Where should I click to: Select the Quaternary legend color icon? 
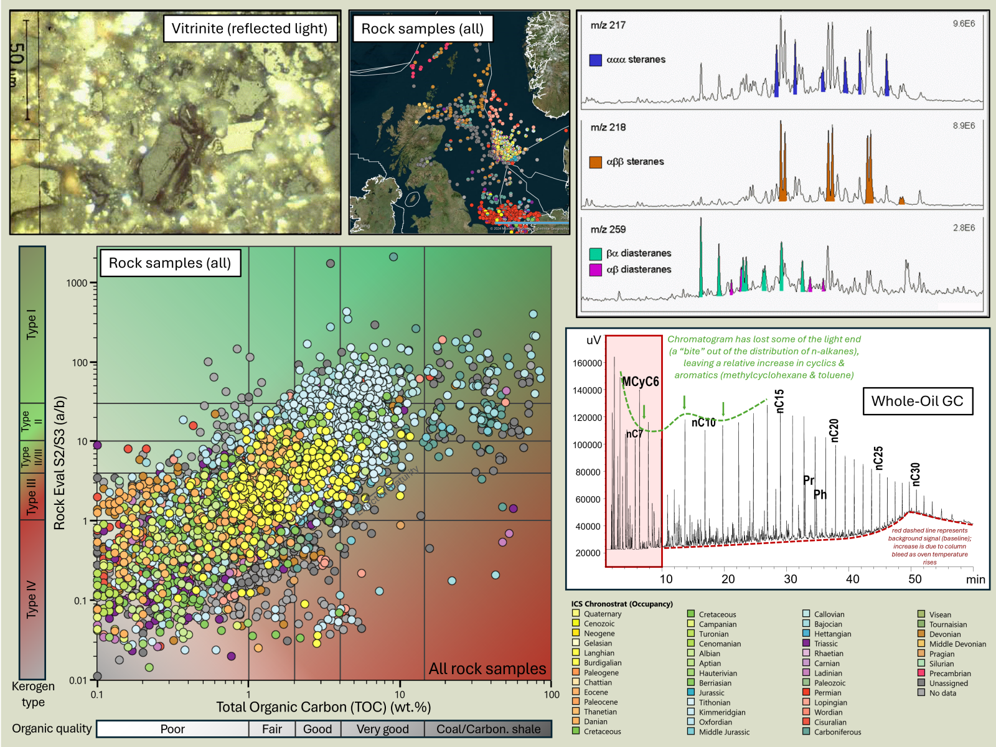(x=576, y=614)
